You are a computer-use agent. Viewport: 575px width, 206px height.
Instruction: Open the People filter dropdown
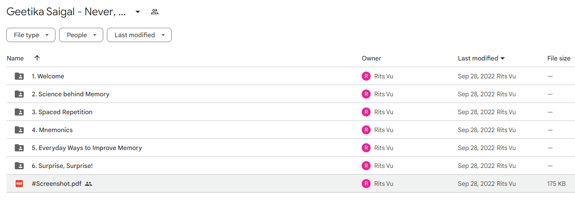coord(81,35)
